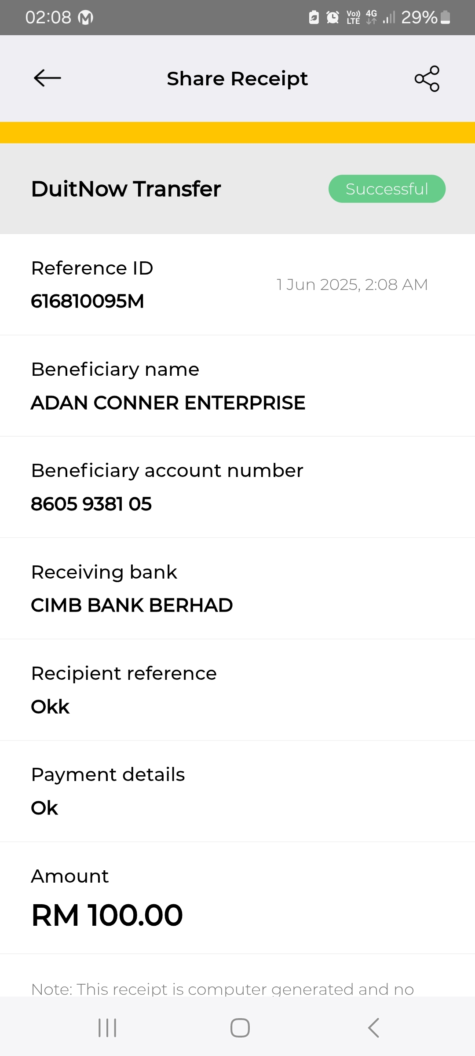Tap the computer generated receipt note

(x=223, y=989)
